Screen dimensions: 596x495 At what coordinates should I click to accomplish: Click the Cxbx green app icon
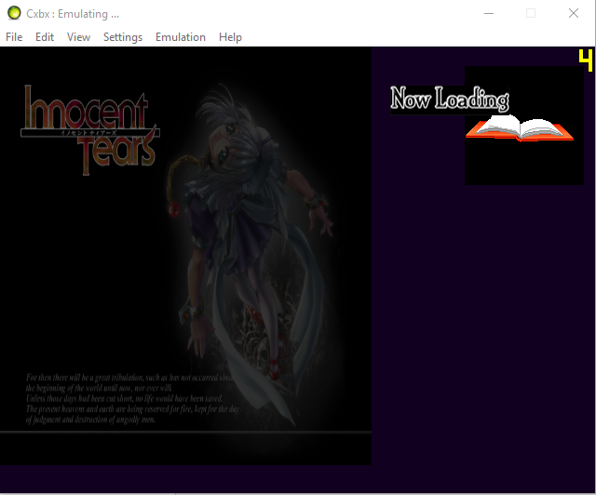pyautogui.click(x=14, y=13)
